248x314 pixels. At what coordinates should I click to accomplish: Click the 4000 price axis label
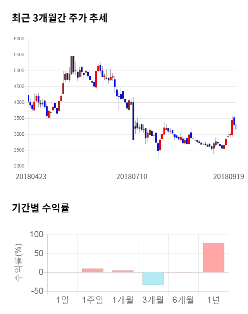tap(19, 102)
